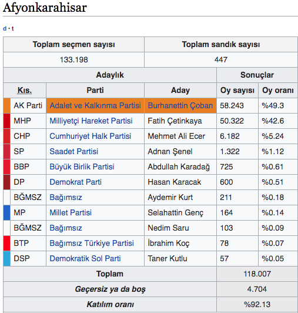Click the maroon DP color swatch
Viewport: 298px width, 313px height.
(7, 182)
